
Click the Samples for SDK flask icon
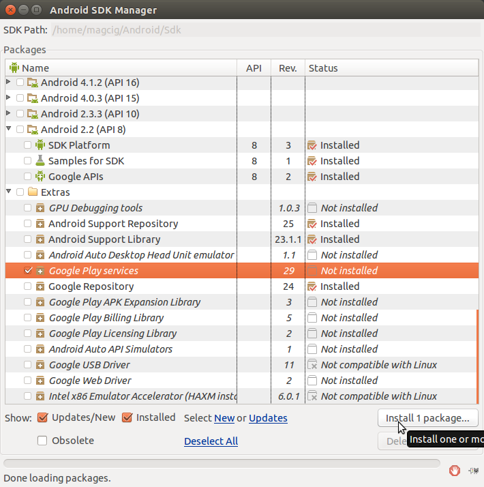[x=40, y=160]
